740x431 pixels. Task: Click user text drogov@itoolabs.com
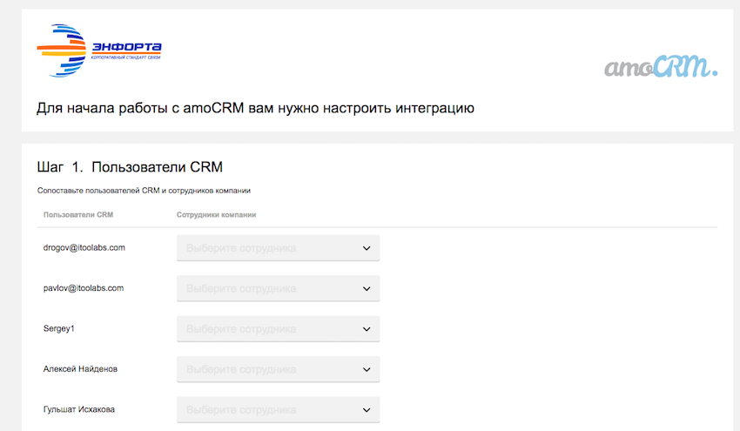84,248
